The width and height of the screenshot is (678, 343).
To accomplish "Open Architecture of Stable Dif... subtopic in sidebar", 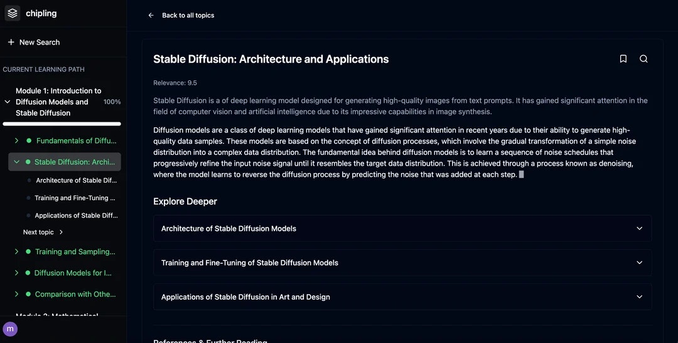I will pyautogui.click(x=76, y=181).
